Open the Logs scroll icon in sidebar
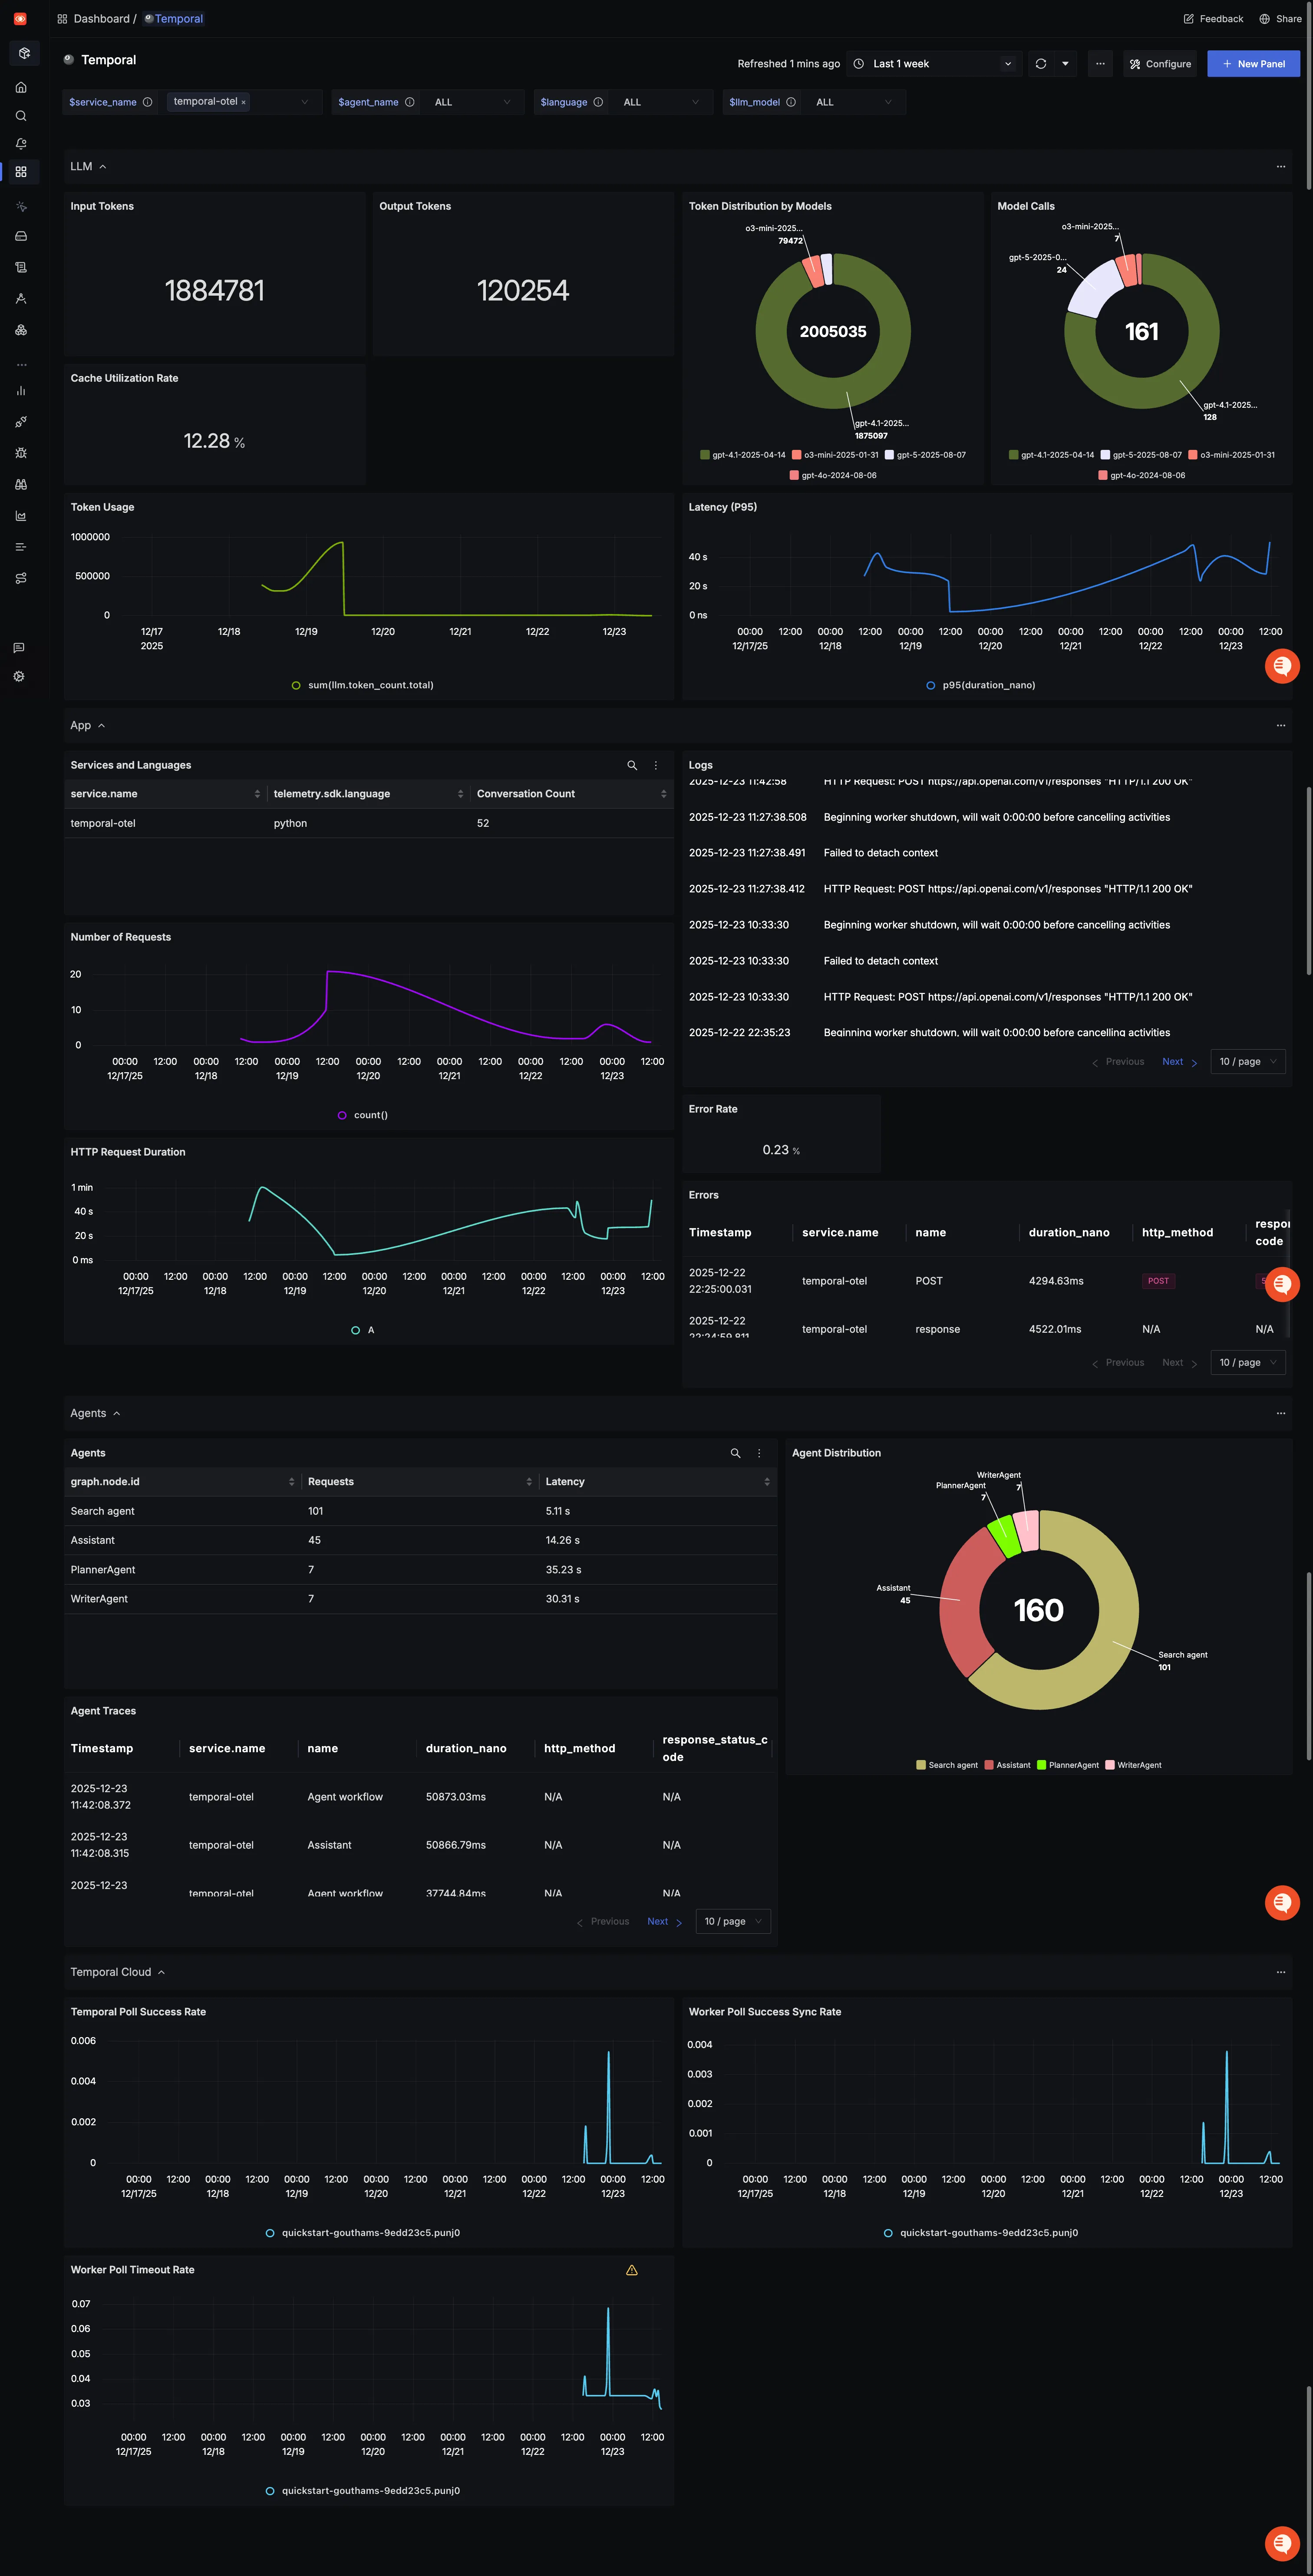Screen dimensions: 1313x2576 [21, 266]
